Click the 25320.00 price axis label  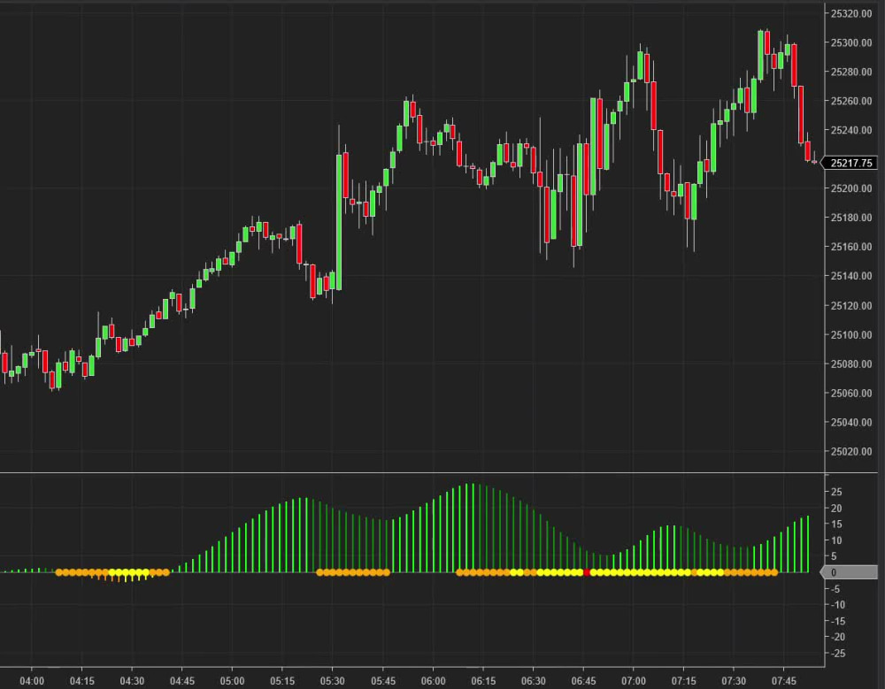point(851,13)
